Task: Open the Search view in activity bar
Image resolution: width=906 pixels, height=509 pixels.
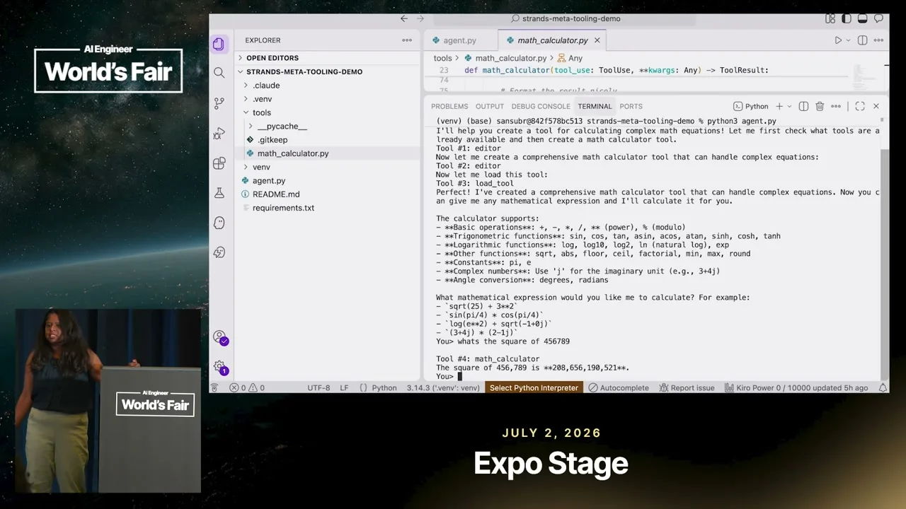Action: (219, 72)
